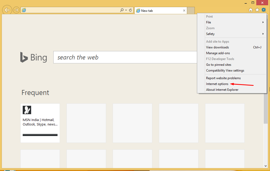Click the Frequent heading text

(x=35, y=93)
